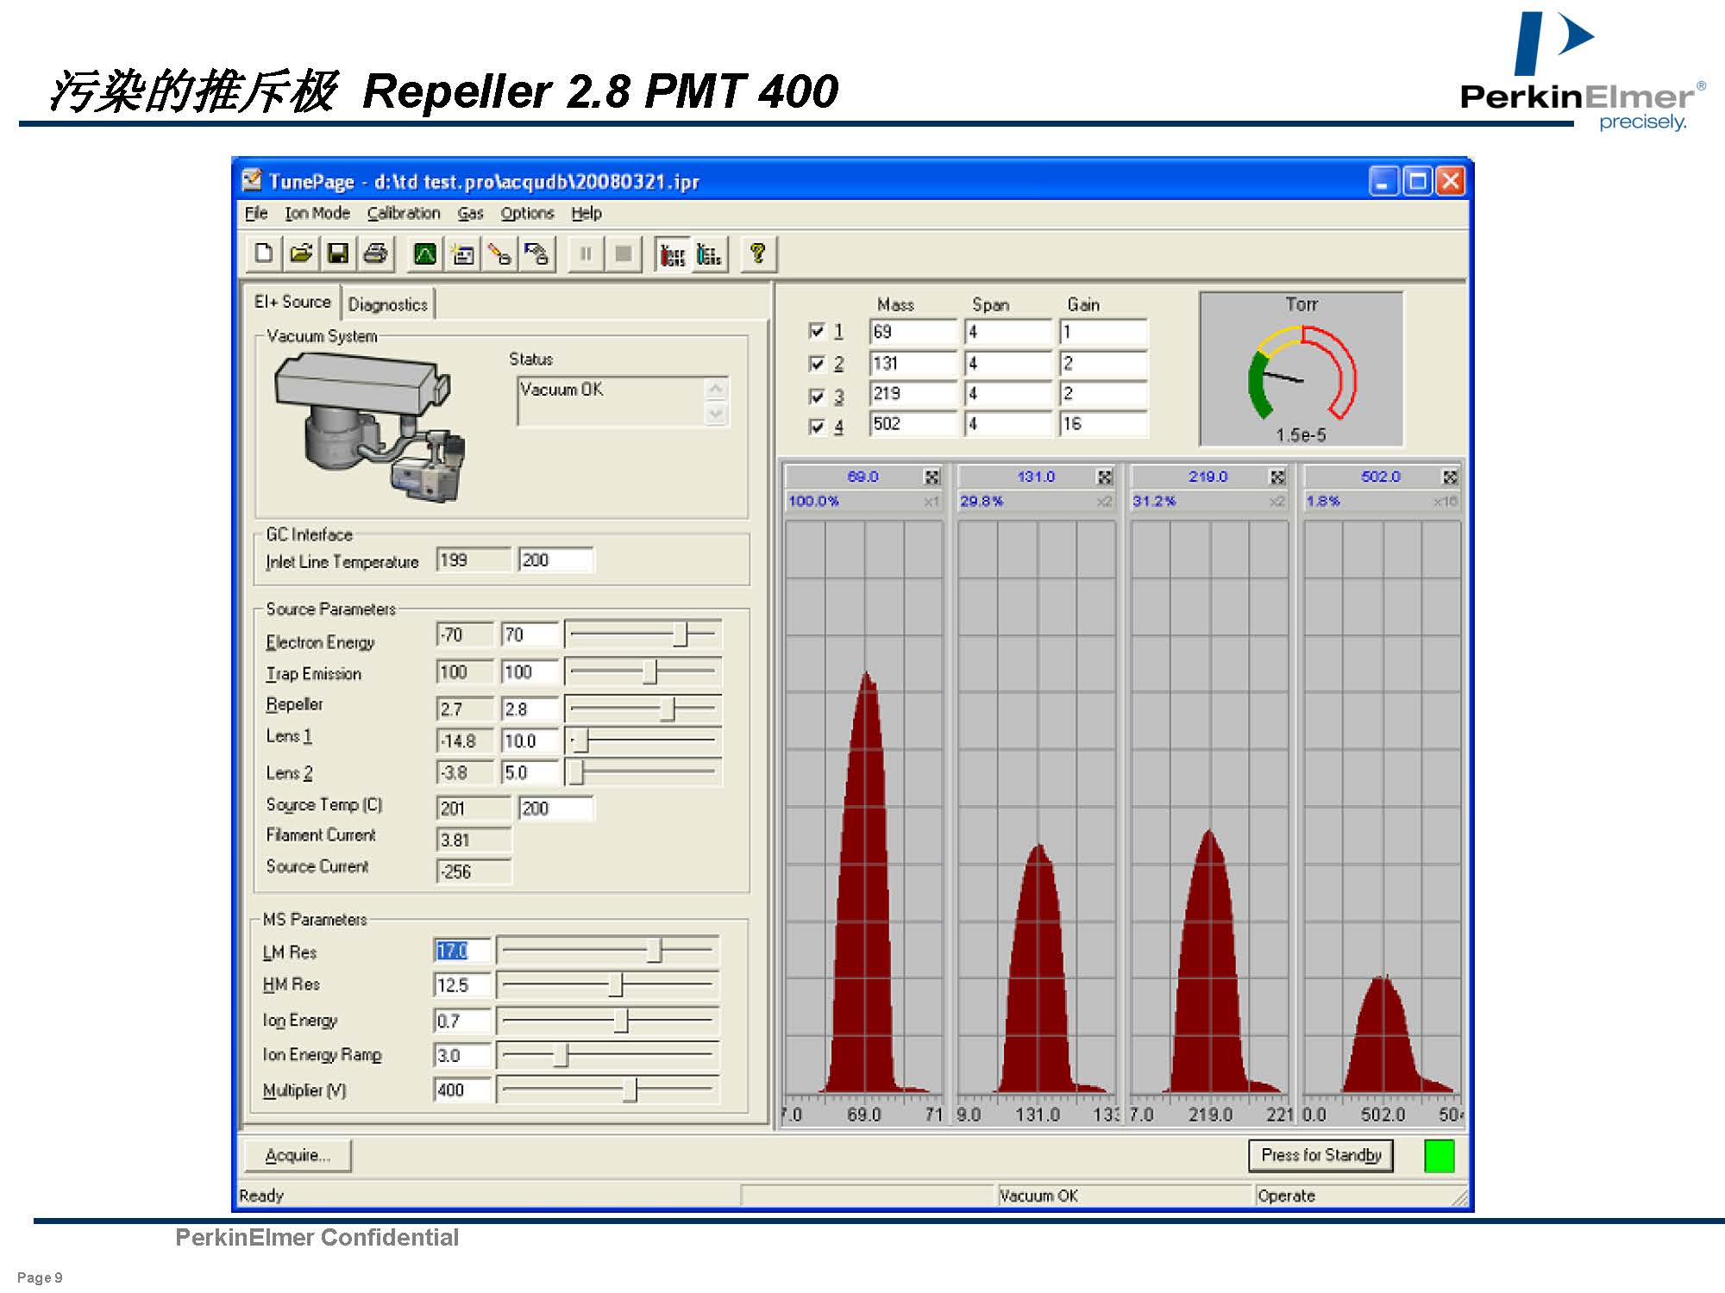Select the EI+ Source tab

292,302
